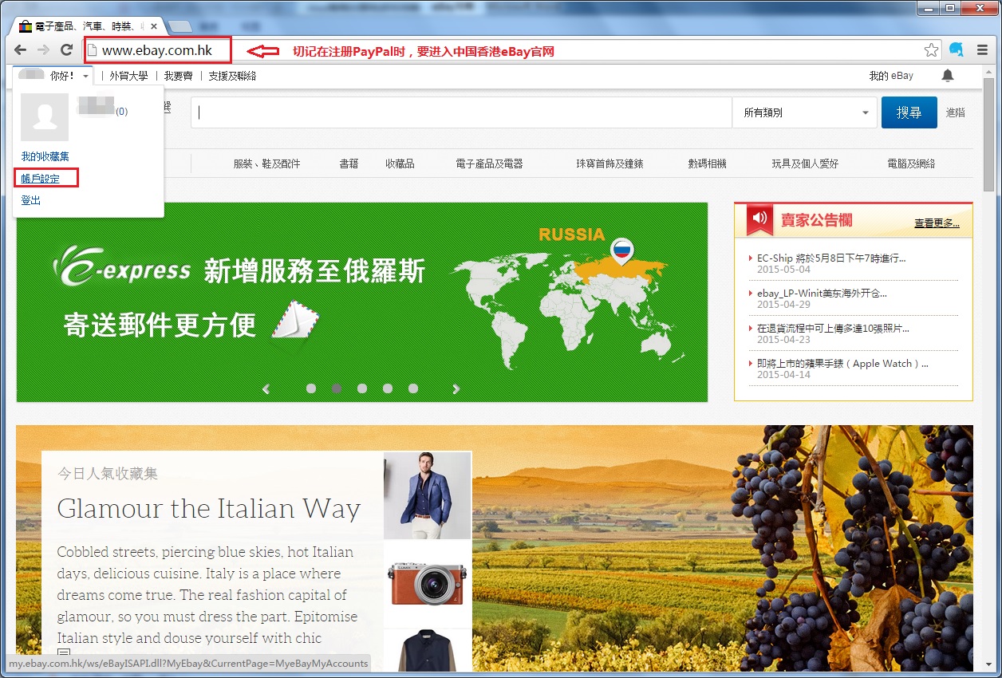Image resolution: width=1002 pixels, height=678 pixels.
Task: Reload the page with the refresh icon
Action: (67, 50)
